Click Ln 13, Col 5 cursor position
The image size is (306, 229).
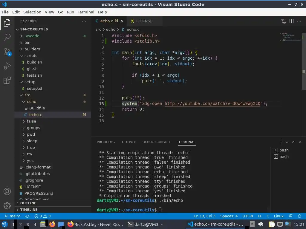pyautogui.click(x=205, y=216)
